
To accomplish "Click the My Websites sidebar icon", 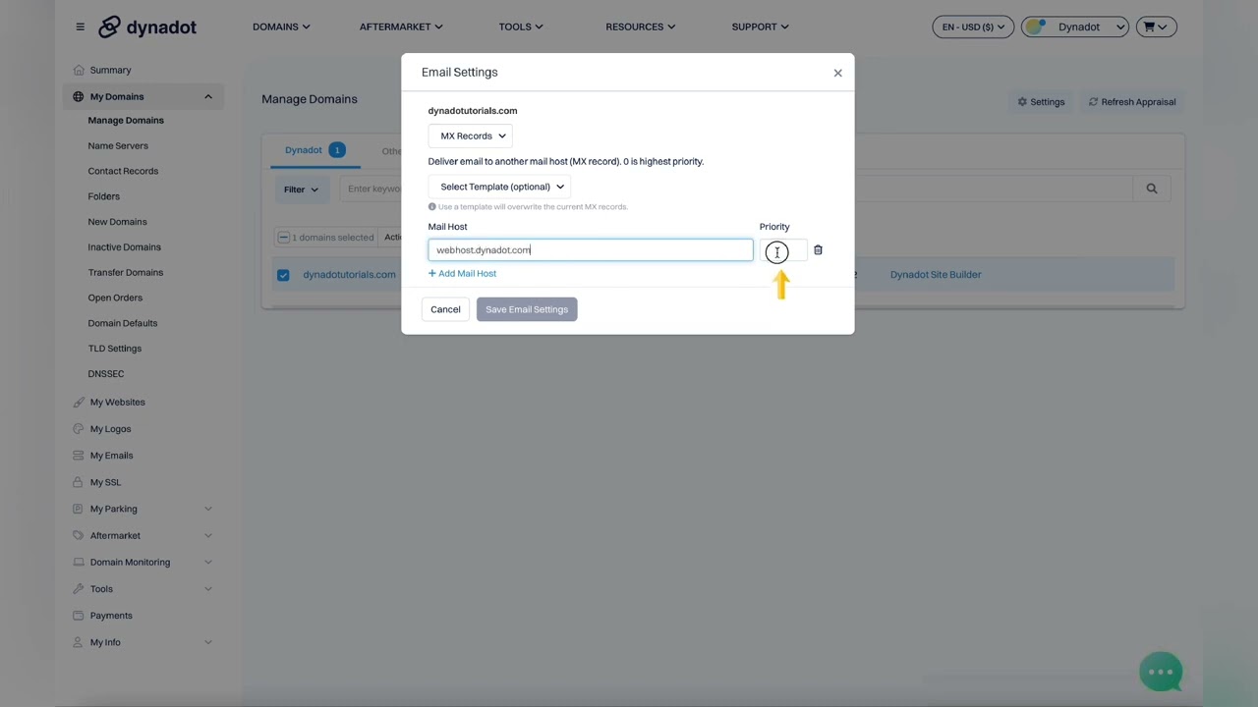I will (x=79, y=402).
